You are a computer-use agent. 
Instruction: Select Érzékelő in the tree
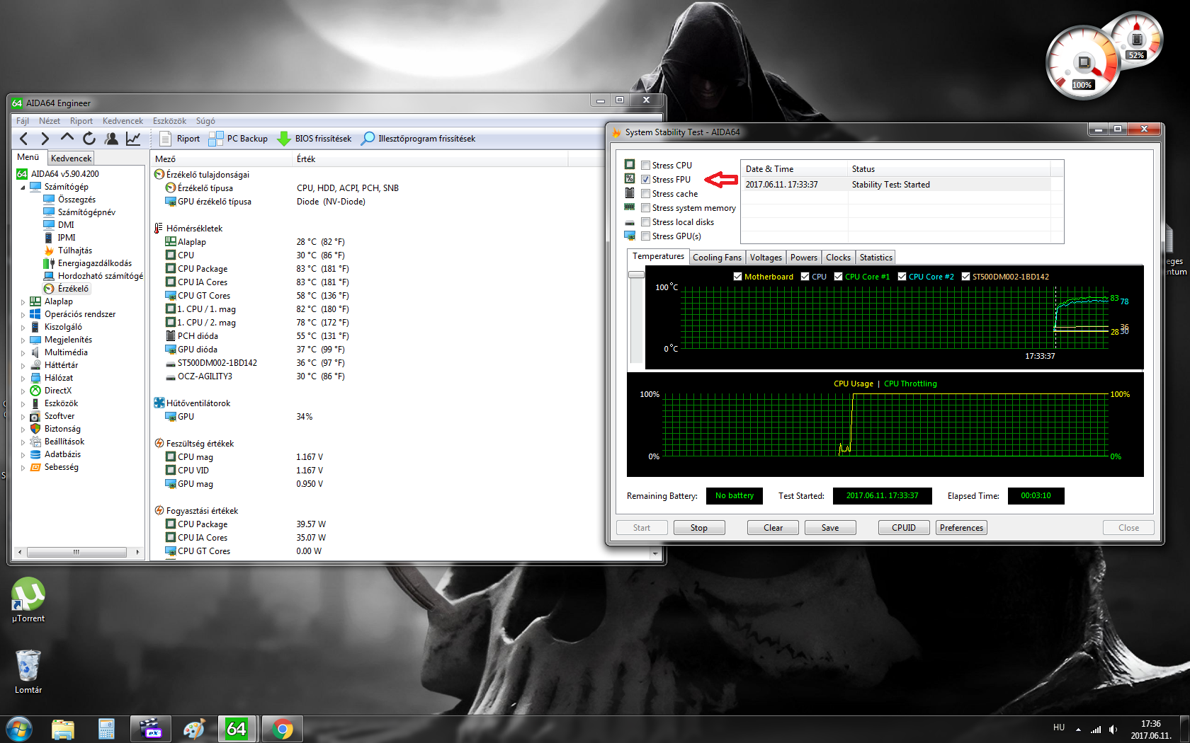pyautogui.click(x=66, y=289)
